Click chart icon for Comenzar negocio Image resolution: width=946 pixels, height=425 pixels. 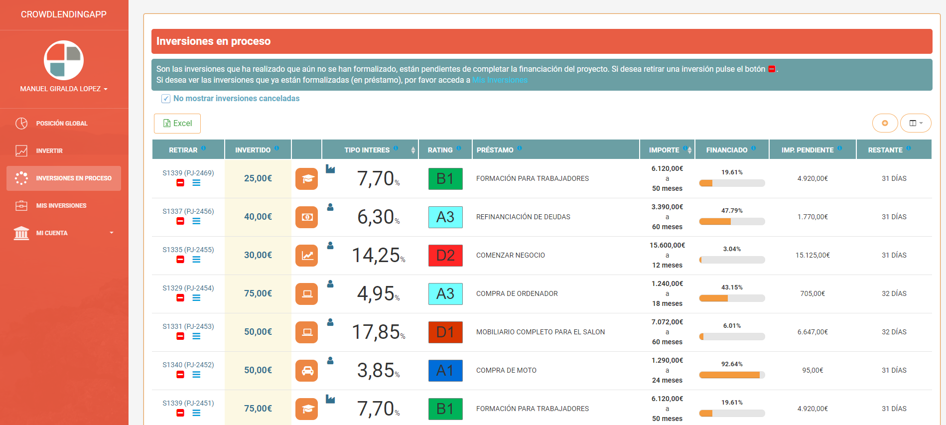click(307, 256)
